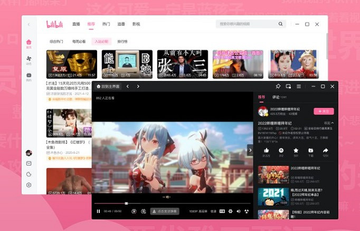Screen dimensions: 360x231
Task: Select the highlighted 入站必刷 sub-tab
Action: (101, 42)
